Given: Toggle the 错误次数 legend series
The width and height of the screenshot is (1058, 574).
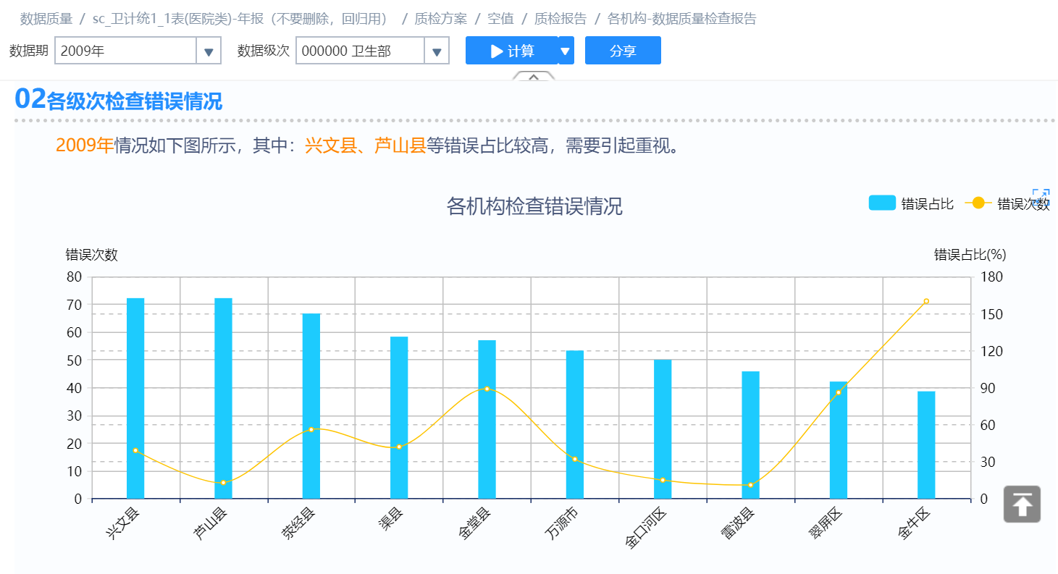Looking at the screenshot, I should 1007,204.
